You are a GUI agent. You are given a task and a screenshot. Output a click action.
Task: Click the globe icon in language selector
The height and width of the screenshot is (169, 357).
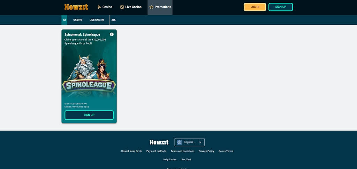point(179,142)
